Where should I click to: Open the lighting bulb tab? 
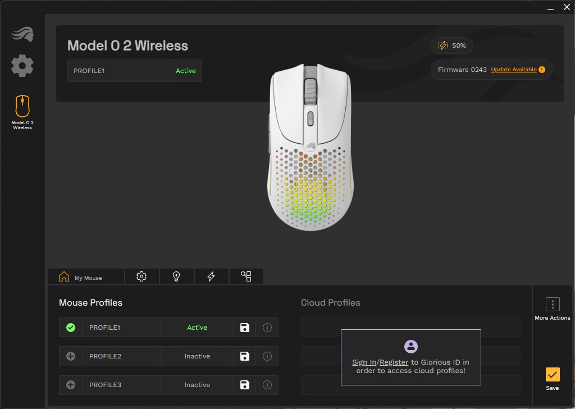pyautogui.click(x=176, y=276)
